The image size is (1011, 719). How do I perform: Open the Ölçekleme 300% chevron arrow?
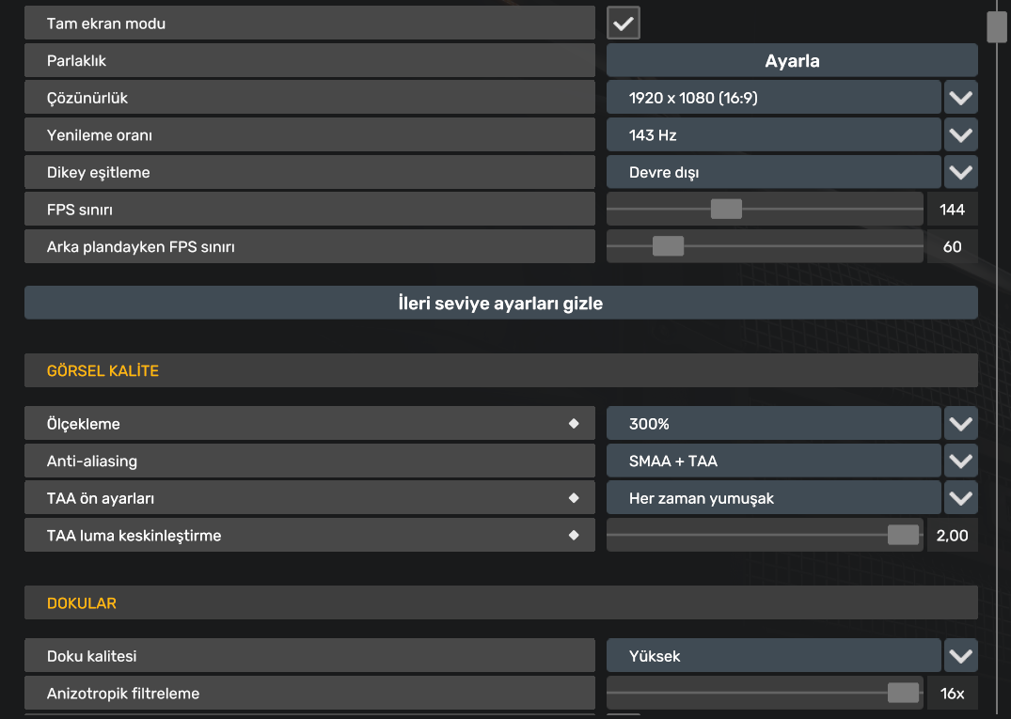(960, 424)
